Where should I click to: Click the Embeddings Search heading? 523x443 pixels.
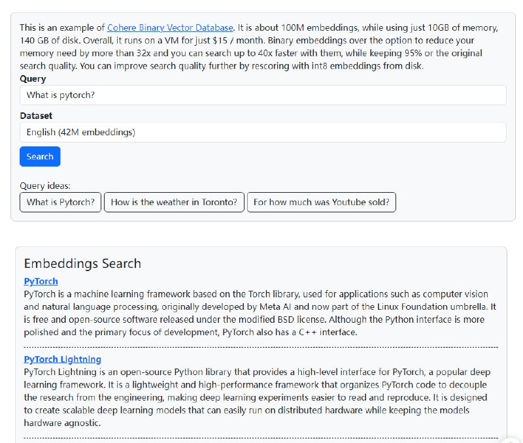click(82, 264)
